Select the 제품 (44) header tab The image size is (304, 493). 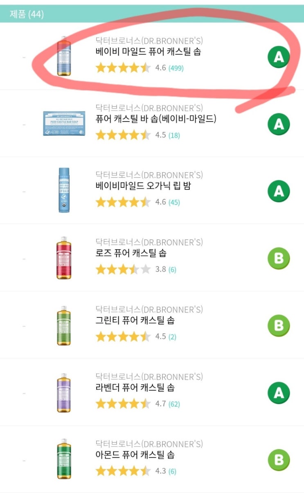[x=27, y=15]
